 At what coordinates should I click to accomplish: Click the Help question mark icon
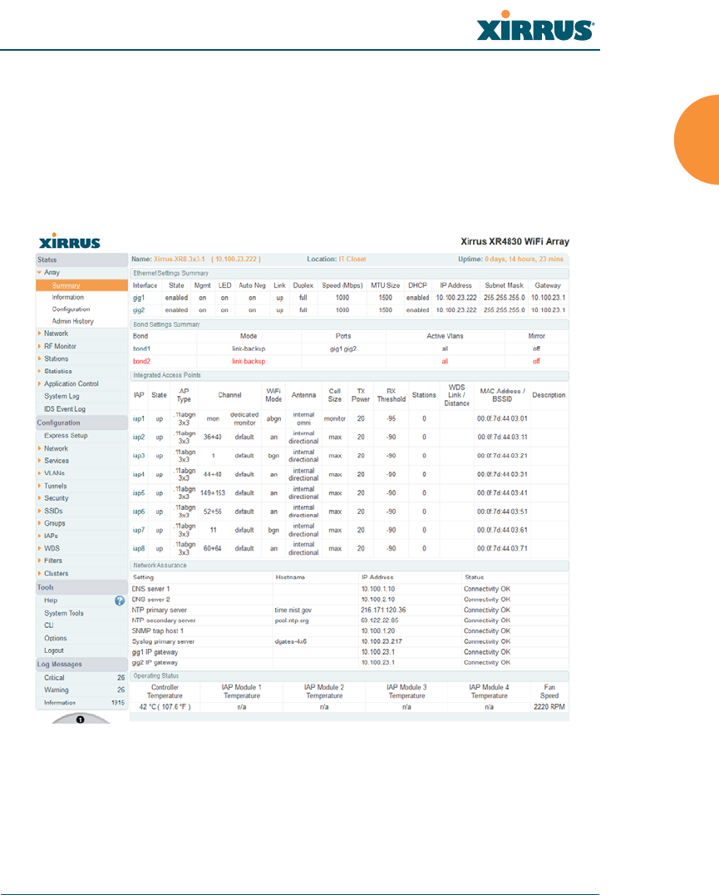119,601
